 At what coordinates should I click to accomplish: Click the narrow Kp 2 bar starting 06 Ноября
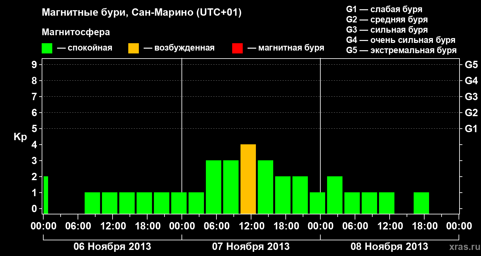coord(46,195)
